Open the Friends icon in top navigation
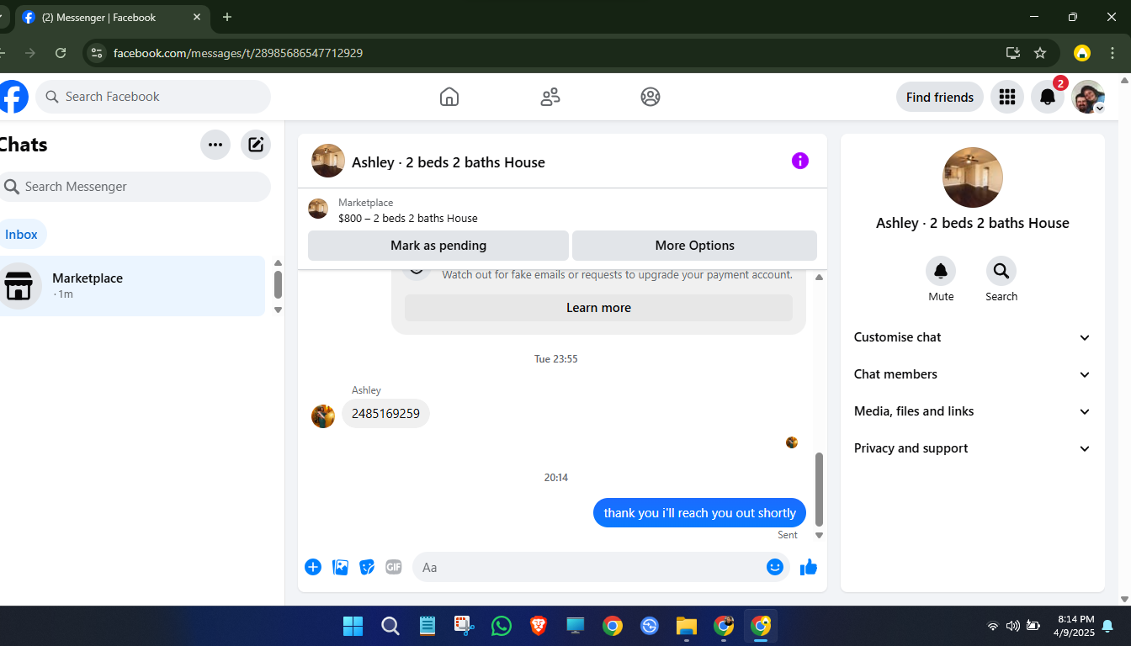This screenshot has width=1131, height=646. pos(550,97)
